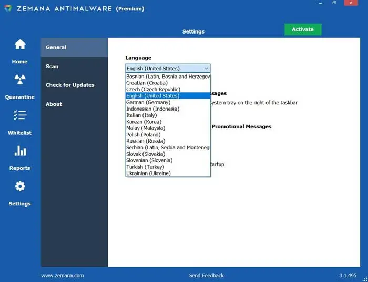Select Croatian (Croatia) from list

coord(168,83)
